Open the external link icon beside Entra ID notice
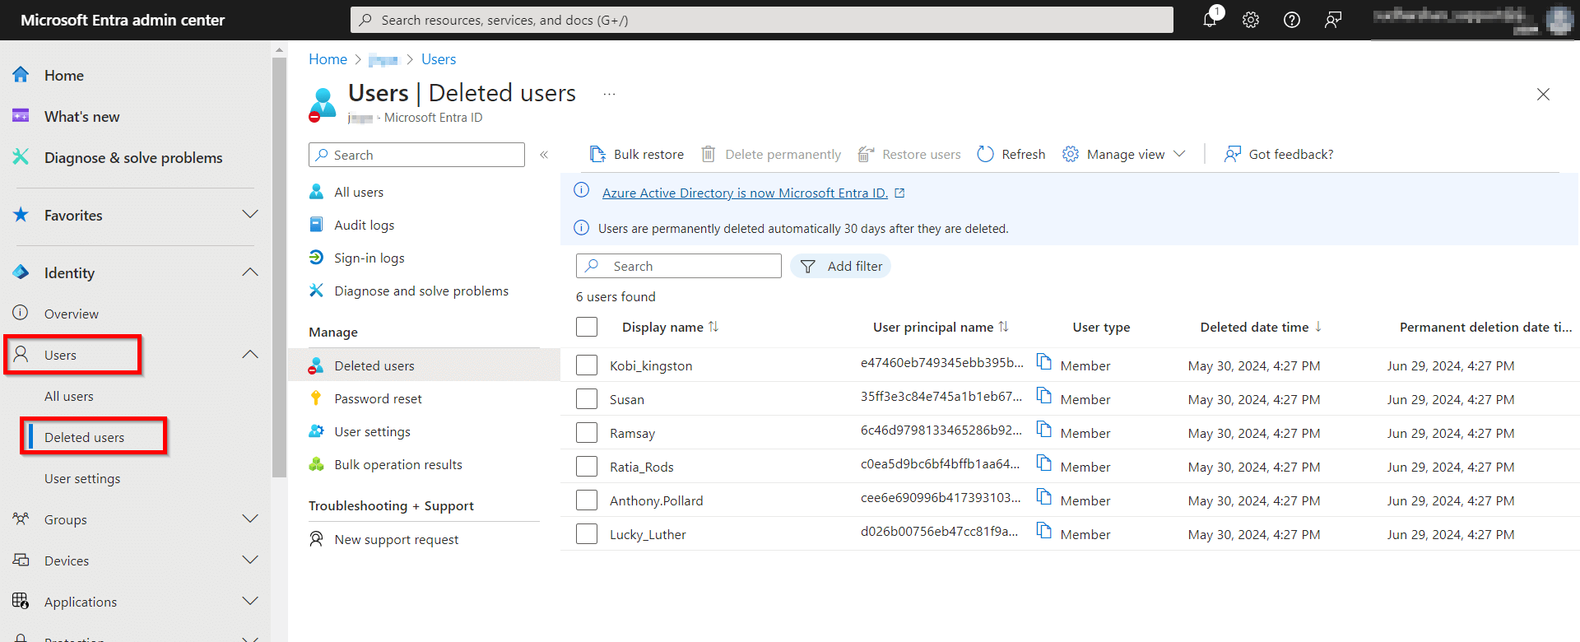The height and width of the screenshot is (642, 1580). [x=899, y=193]
